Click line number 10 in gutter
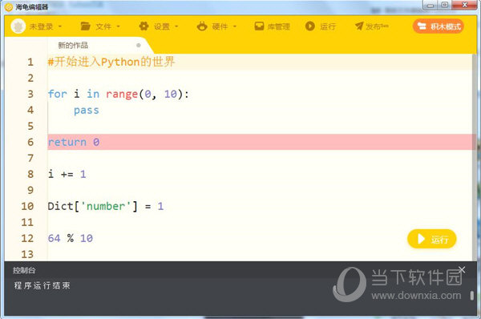Image resolution: width=481 pixels, height=319 pixels. point(27,206)
